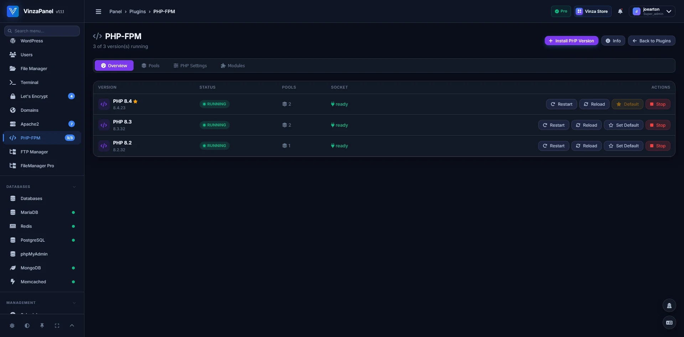This screenshot has width=684, height=337.
Task: Switch to the Pools tab
Action: point(150,65)
